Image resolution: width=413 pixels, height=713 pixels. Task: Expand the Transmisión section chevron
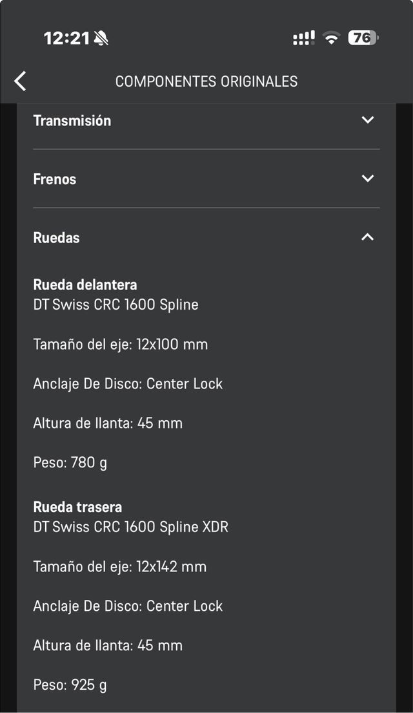tap(368, 120)
